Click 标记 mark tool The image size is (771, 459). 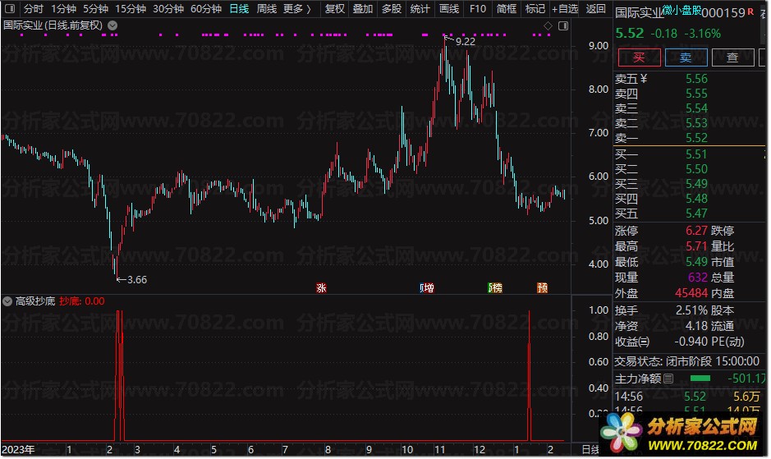[535, 8]
